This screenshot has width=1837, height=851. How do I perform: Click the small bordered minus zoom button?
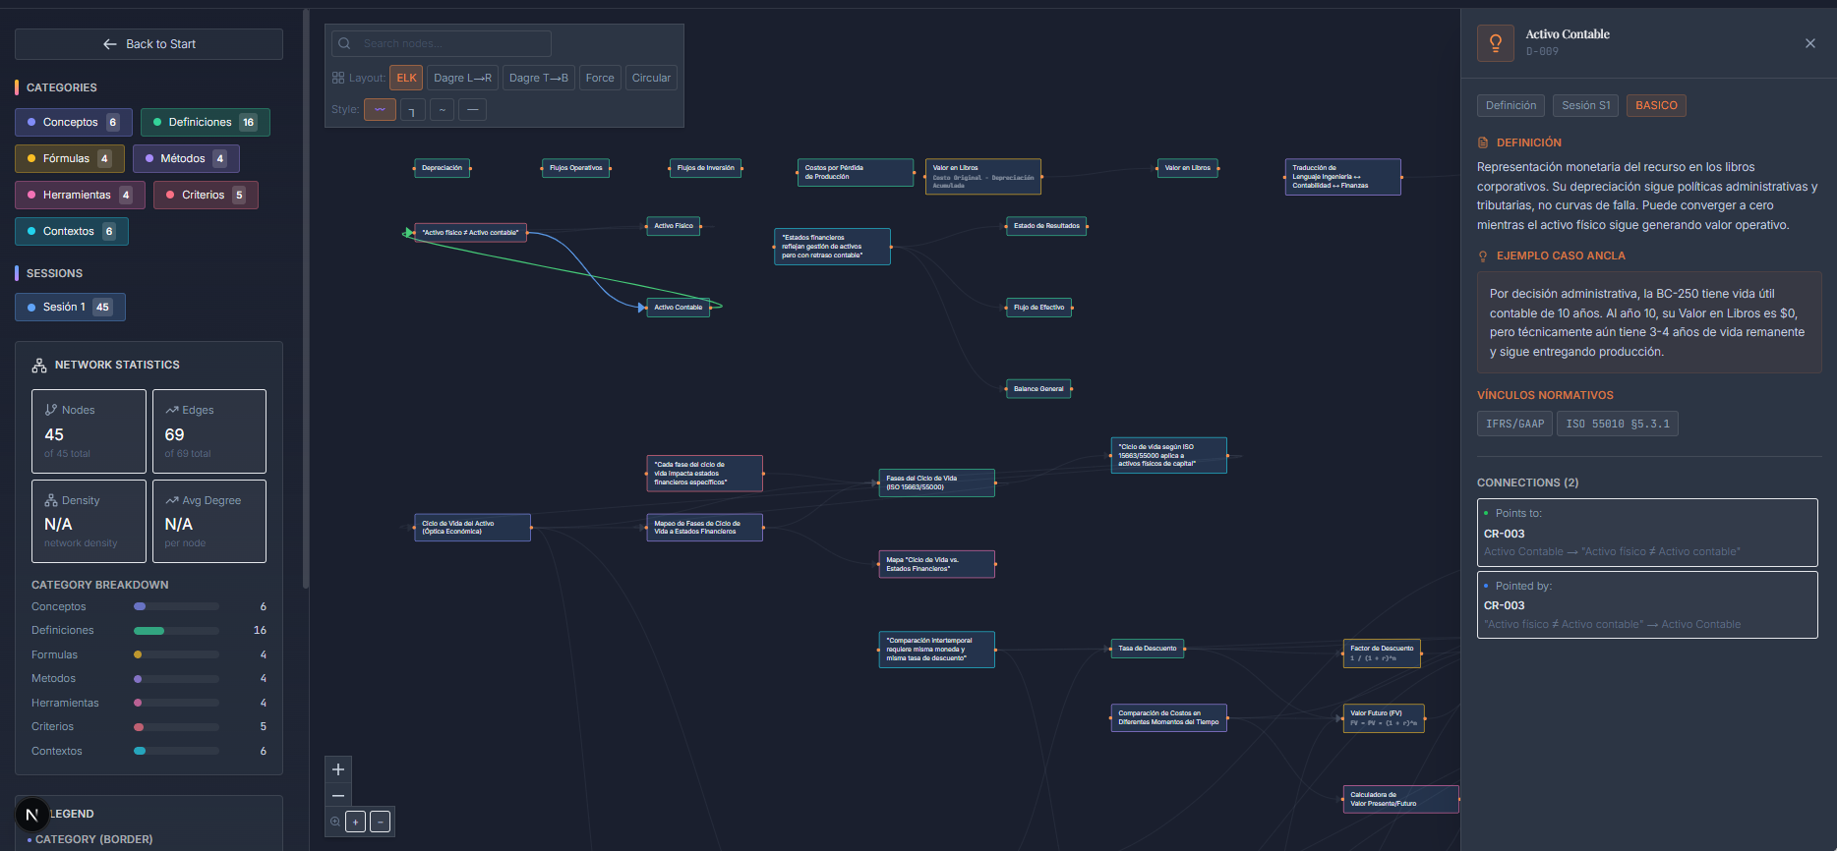coord(381,822)
